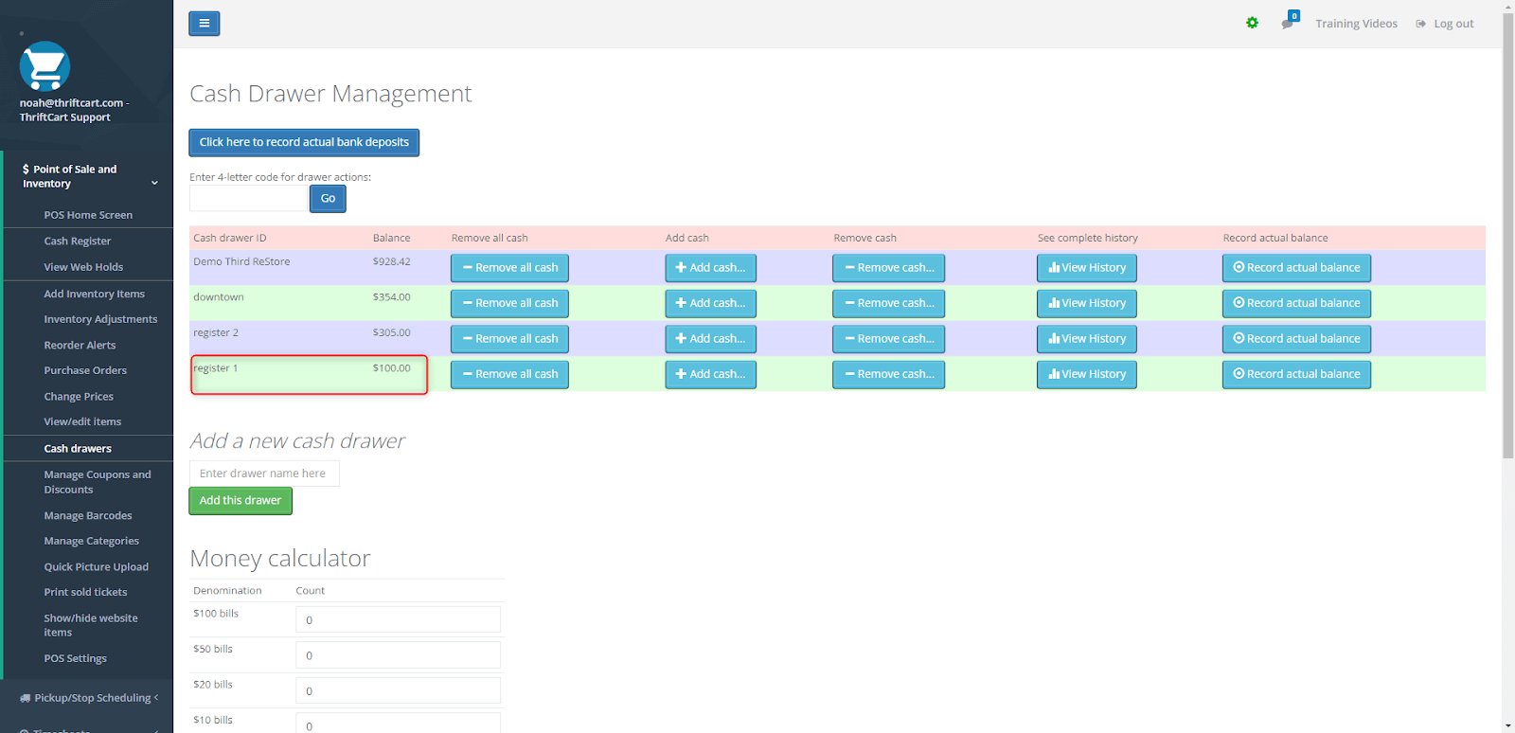Remove all cash from register 1
Image resolution: width=1515 pixels, height=733 pixels.
coord(509,374)
